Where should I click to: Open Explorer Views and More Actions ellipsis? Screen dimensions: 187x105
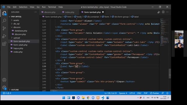tap(36, 12)
